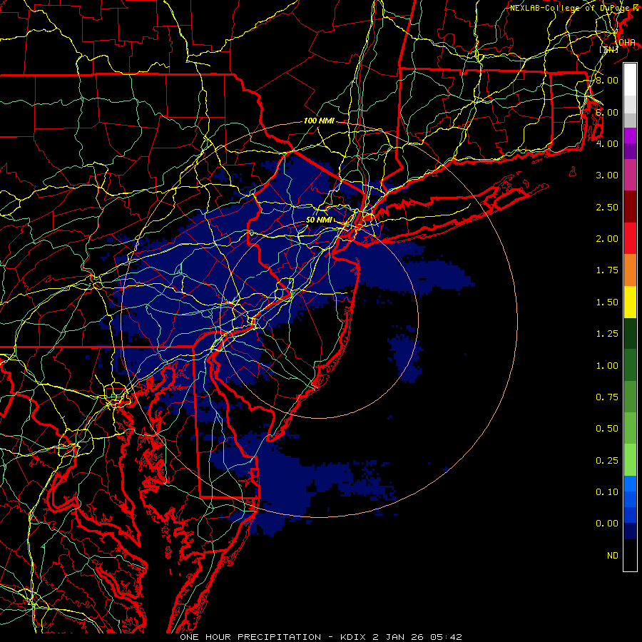The image size is (642, 642).
Task: Select the yellow swatch near 1.50
Action: click(x=630, y=302)
